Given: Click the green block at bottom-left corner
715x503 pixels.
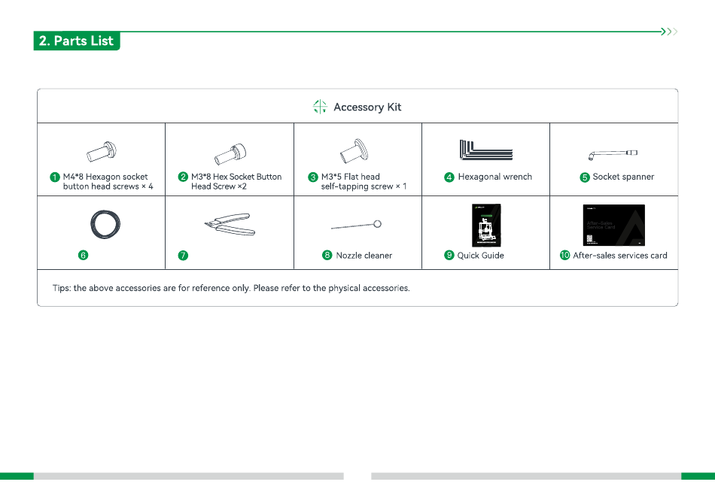Looking at the screenshot, I should coord(17,476).
